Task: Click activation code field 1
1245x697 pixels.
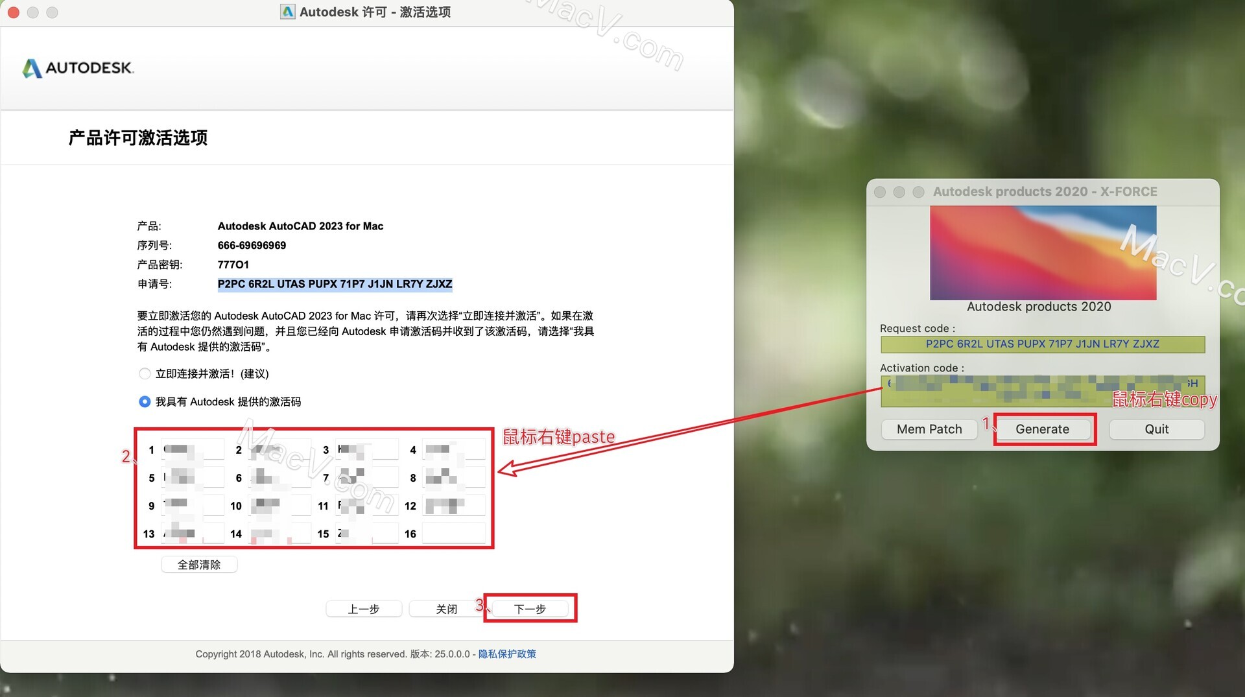Action: (x=193, y=449)
